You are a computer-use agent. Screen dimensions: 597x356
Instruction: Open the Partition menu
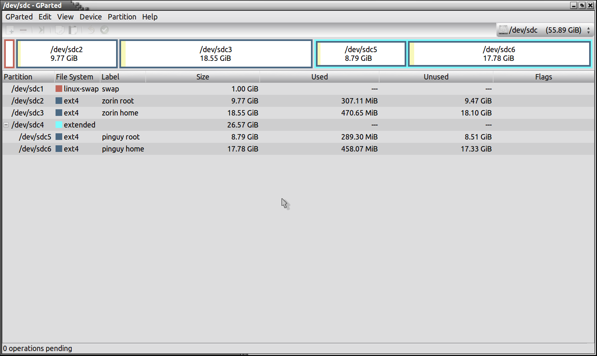(x=122, y=17)
